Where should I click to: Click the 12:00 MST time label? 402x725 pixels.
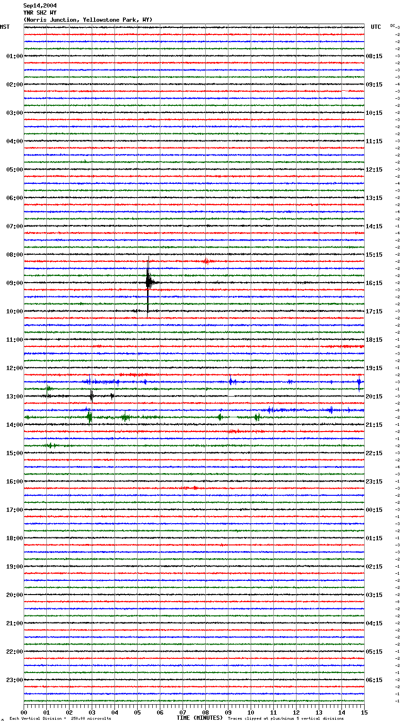[14, 368]
